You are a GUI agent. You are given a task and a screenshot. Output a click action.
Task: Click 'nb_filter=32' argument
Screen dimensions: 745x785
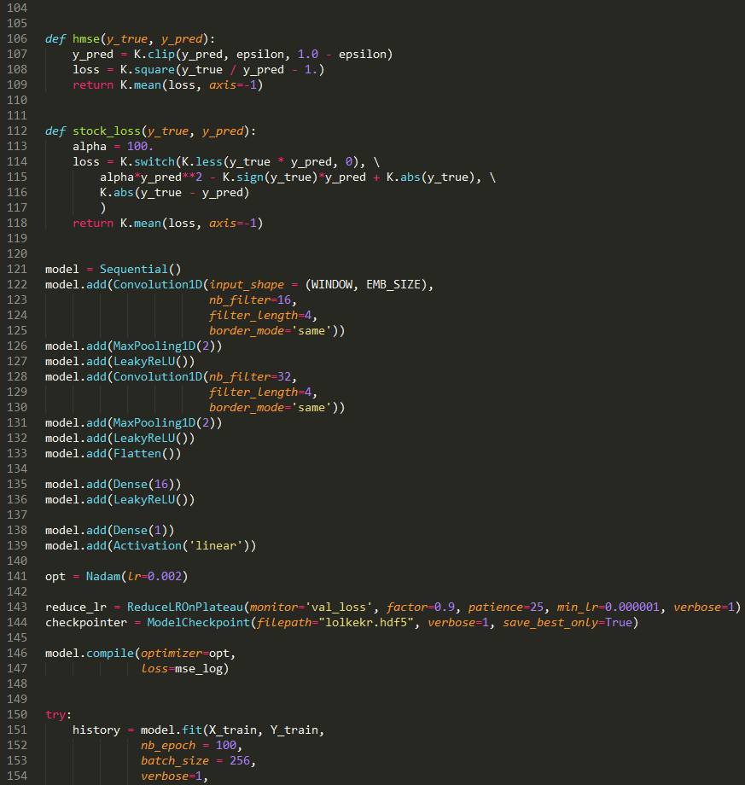coord(250,377)
